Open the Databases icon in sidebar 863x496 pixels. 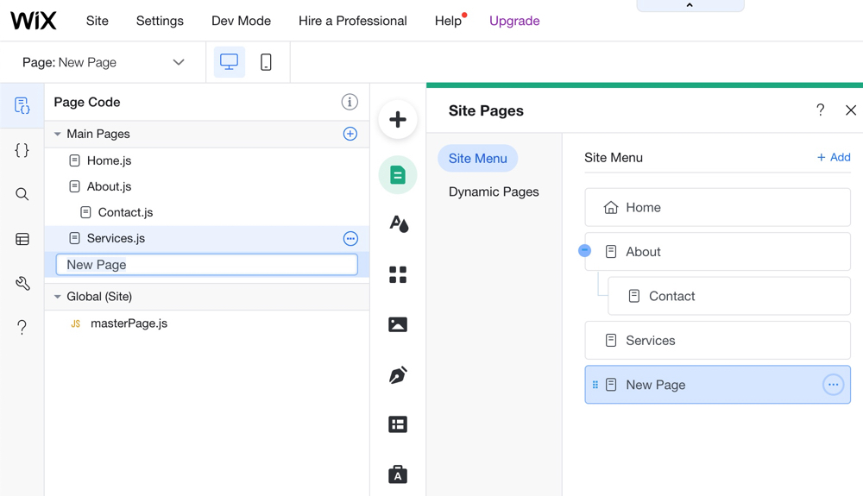22,239
